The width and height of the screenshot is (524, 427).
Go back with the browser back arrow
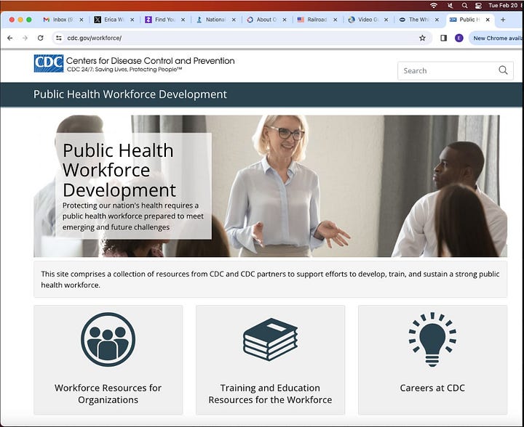[10, 38]
